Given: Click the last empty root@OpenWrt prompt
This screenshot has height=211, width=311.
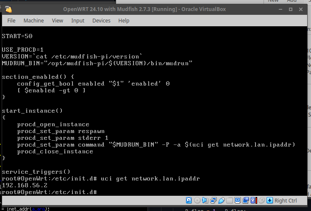Looking at the screenshot, I should [50, 192].
